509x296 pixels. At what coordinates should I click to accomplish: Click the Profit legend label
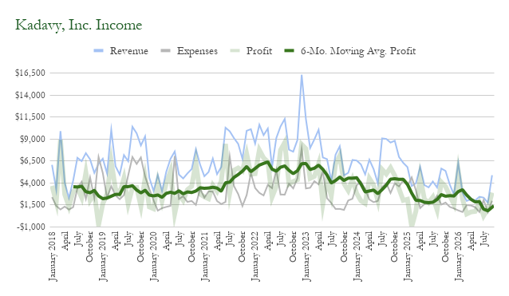pos(259,51)
